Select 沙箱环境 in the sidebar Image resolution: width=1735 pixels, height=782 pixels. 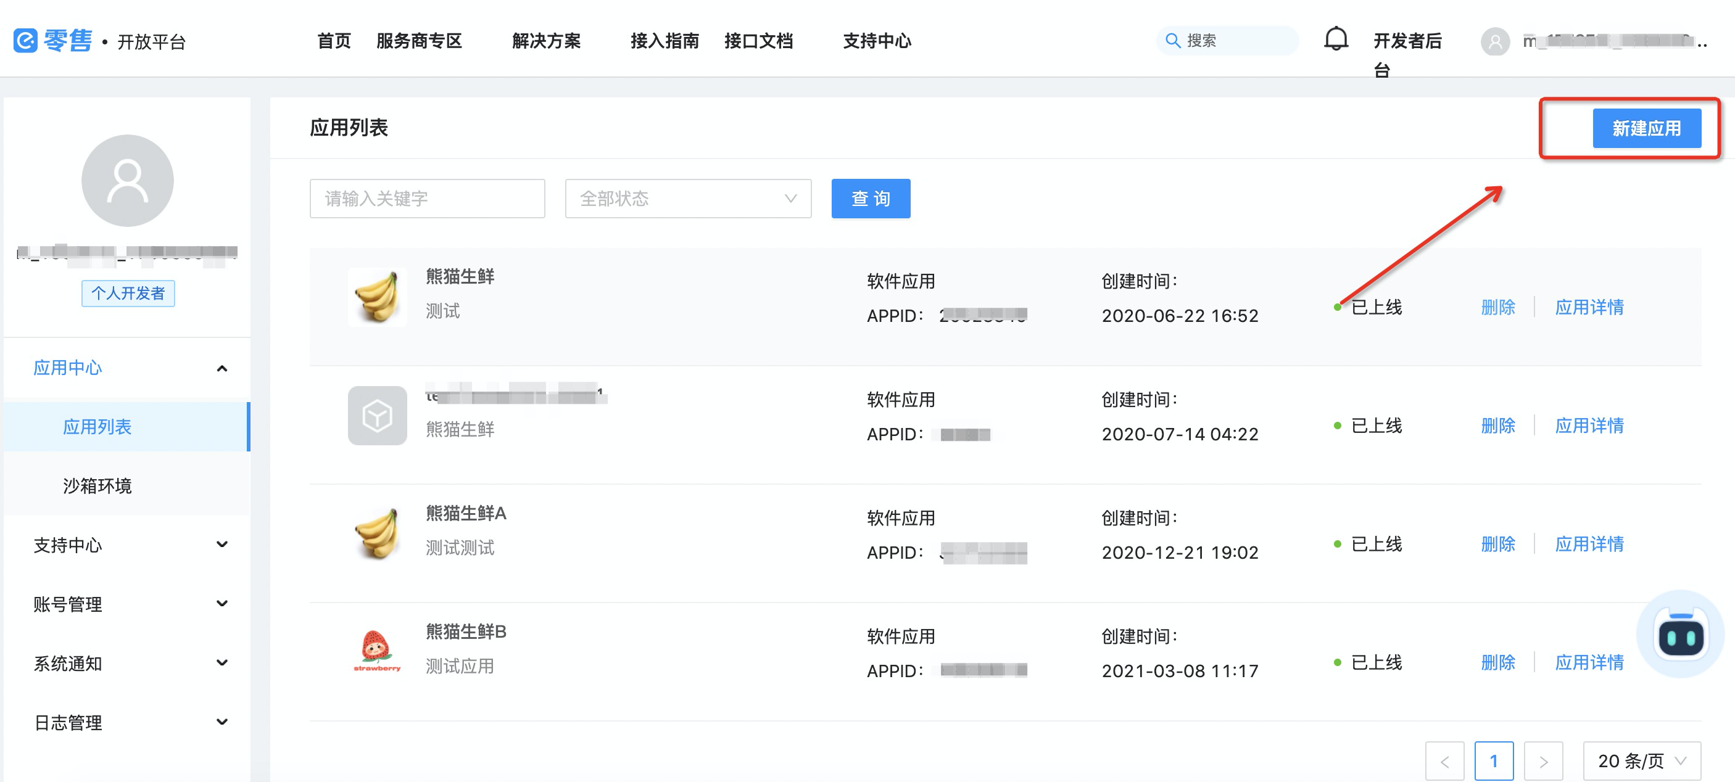pyautogui.click(x=97, y=485)
